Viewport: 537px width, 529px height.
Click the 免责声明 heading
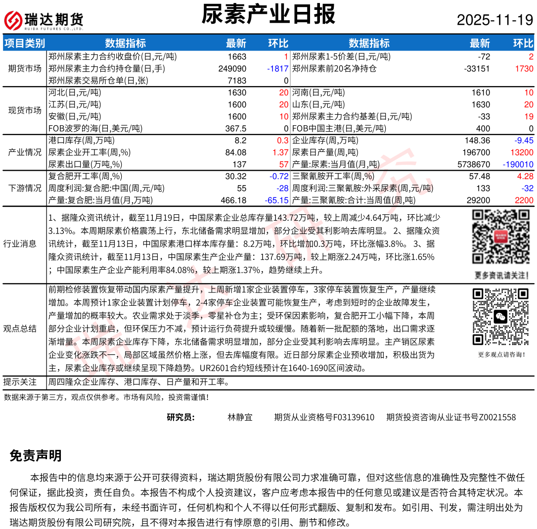[x=35, y=456]
